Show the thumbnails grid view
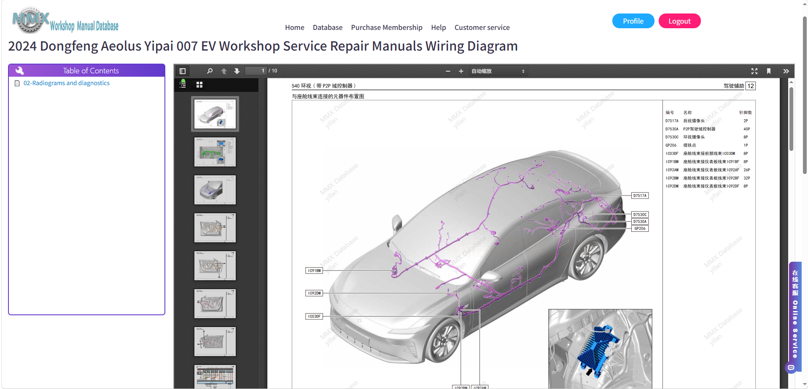Viewport: 808px width, 389px height. pyautogui.click(x=199, y=85)
